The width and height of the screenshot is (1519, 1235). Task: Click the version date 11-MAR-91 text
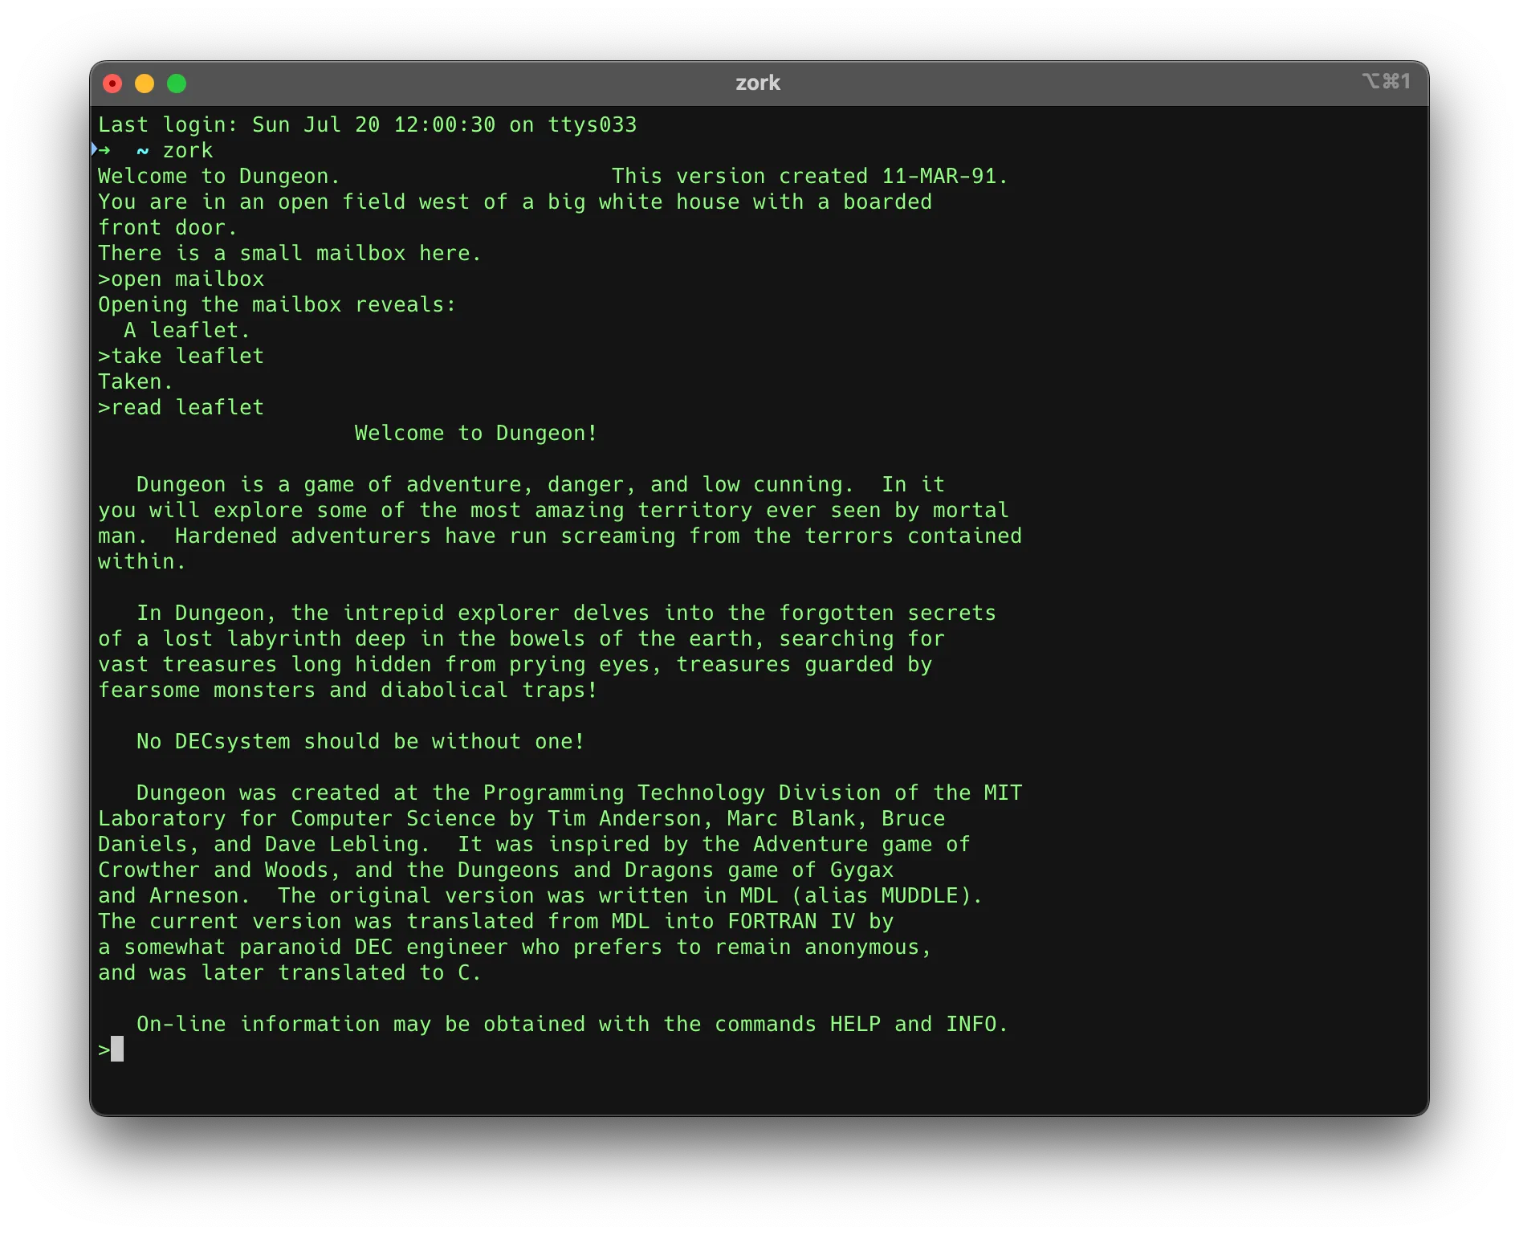coord(939,176)
